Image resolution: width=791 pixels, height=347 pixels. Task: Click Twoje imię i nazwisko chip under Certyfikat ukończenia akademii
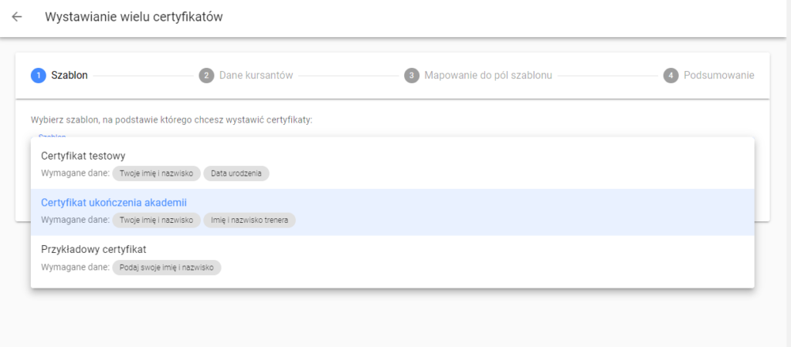156,220
